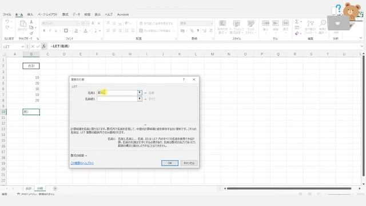Click キャンセル in the dialog
Screen dimensions: 366x206
tap(189, 163)
